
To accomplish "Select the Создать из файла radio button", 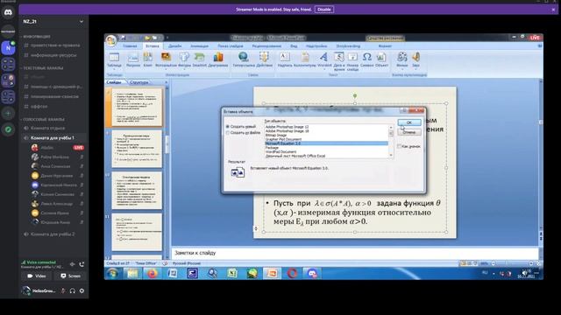I will pos(228,133).
